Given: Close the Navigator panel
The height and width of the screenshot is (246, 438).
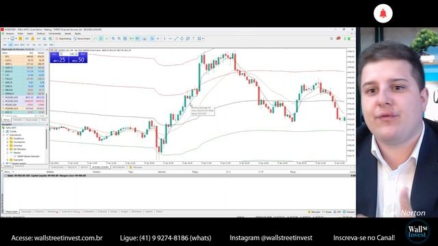Looking at the screenshot, I should [47, 124].
